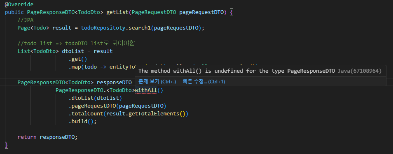
Task: Place cursor on the //JPA comment
Action: pos(25,20)
